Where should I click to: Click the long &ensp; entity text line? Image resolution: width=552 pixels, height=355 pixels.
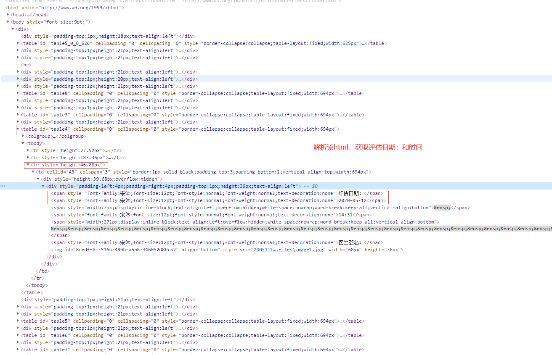(x=301, y=229)
